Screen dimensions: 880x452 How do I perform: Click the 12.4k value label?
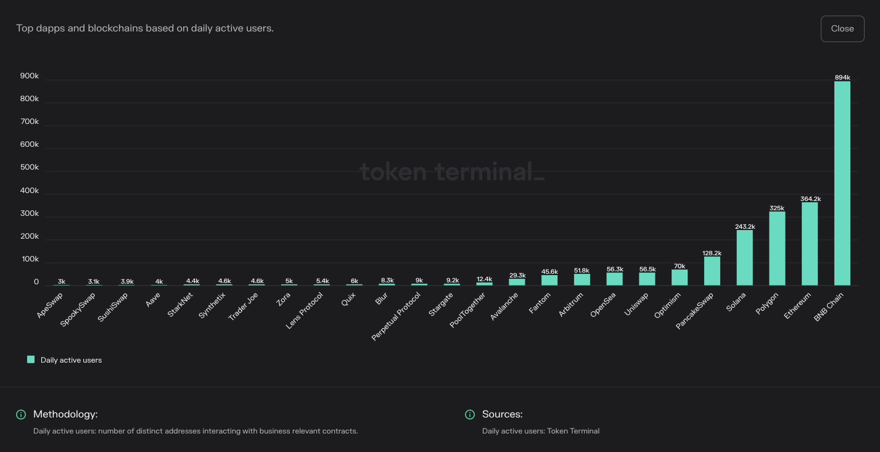485,279
